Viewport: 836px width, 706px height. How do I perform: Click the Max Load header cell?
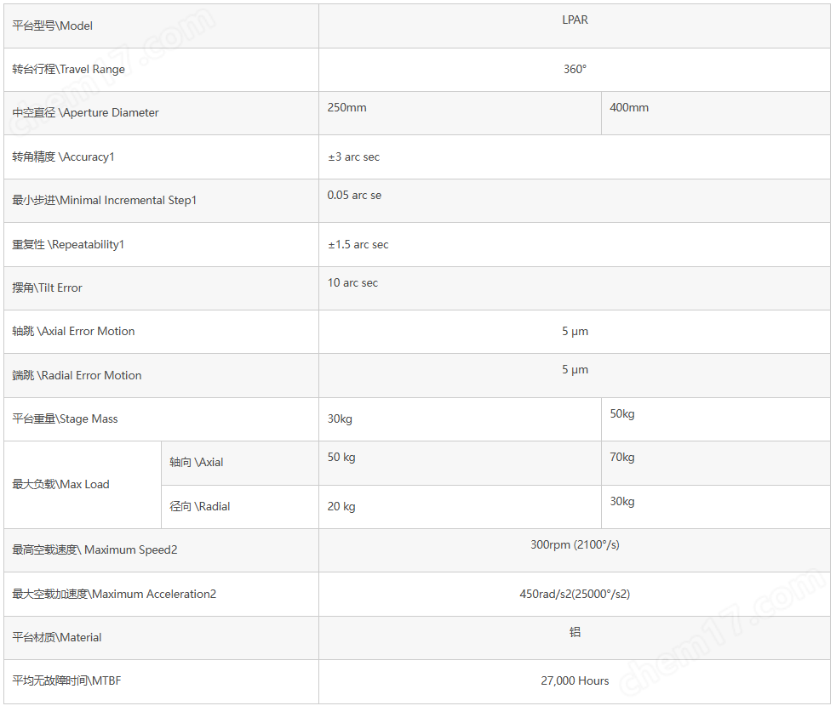[83, 484]
